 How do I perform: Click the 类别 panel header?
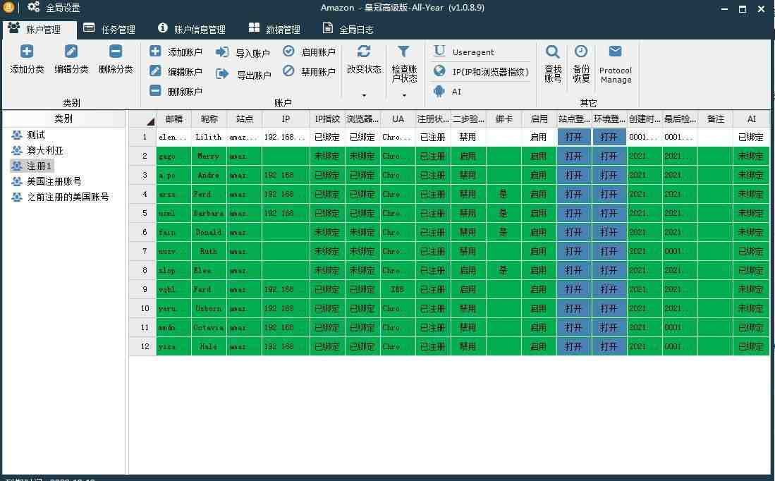[x=63, y=118]
